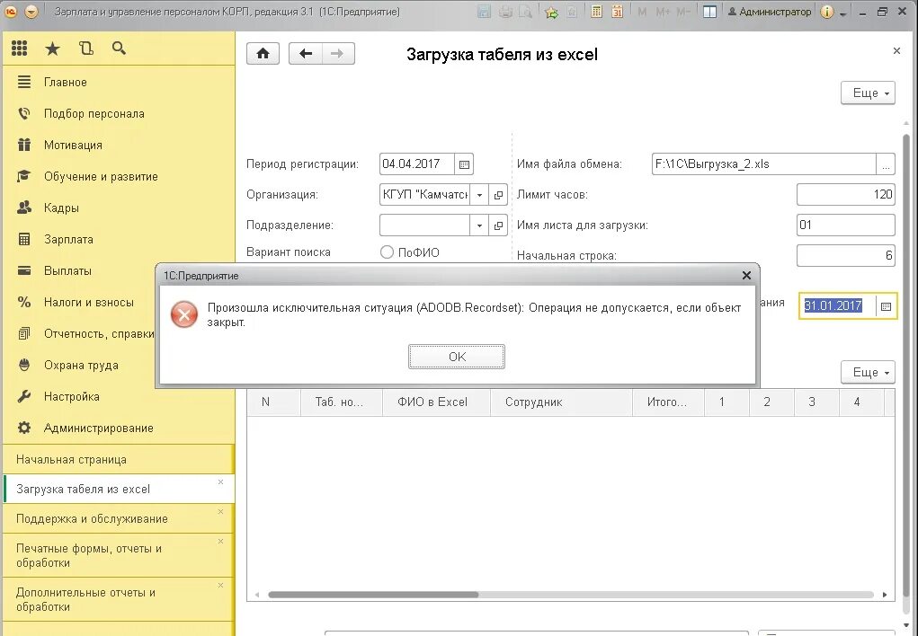Open main menu round dropdown arrow
This screenshot has height=636, width=918.
point(31,12)
